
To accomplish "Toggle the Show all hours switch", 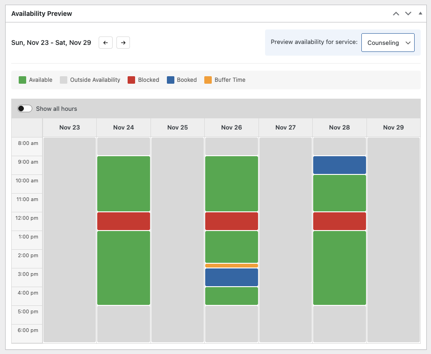I will click(x=25, y=108).
